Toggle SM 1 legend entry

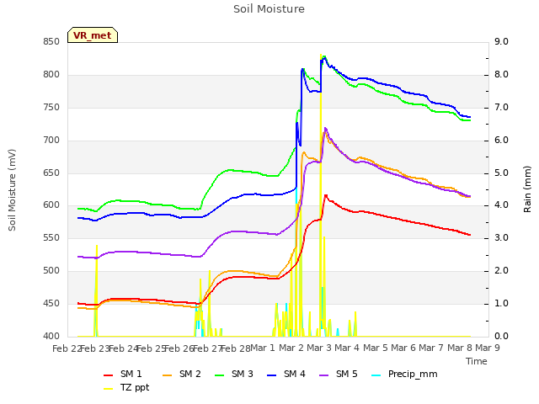(x=123, y=374)
